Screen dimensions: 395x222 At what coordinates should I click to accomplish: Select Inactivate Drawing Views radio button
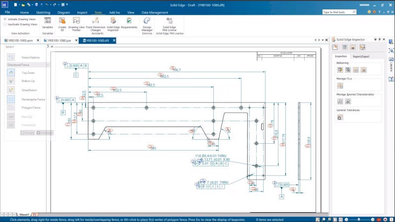(5, 24)
